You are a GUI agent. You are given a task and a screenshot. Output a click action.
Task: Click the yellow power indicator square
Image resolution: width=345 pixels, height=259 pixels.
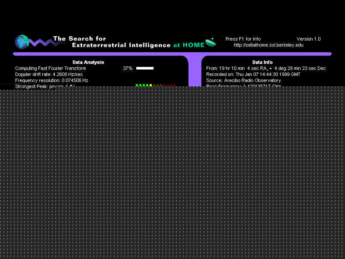coord(151,85)
